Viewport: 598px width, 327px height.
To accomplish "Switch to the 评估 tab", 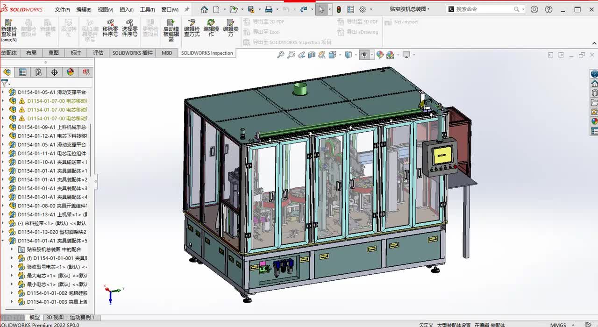I will tap(98, 53).
